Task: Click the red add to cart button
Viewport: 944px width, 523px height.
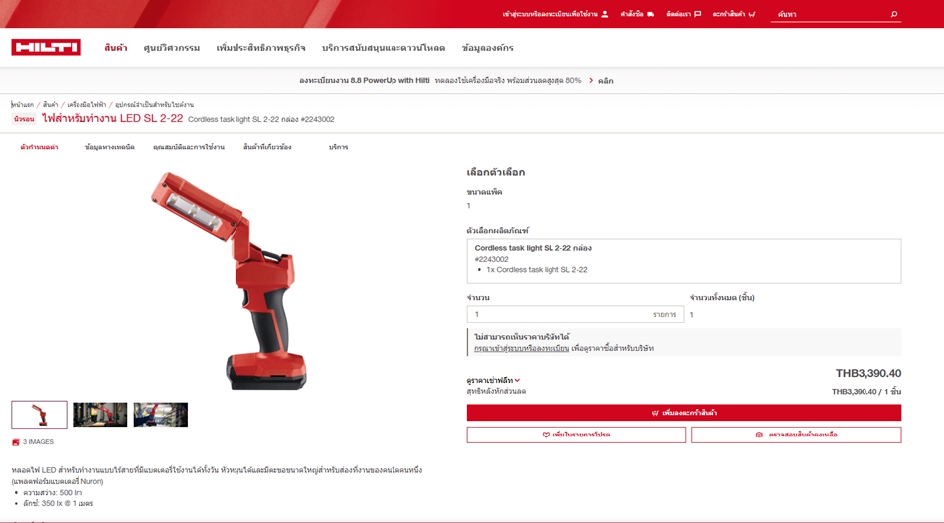Action: point(684,413)
